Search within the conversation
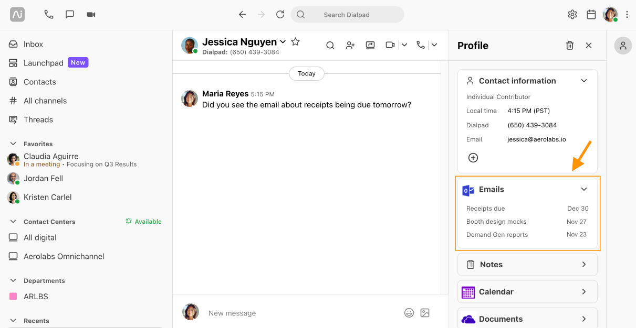Viewport: 636px width, 328px height. [330, 45]
